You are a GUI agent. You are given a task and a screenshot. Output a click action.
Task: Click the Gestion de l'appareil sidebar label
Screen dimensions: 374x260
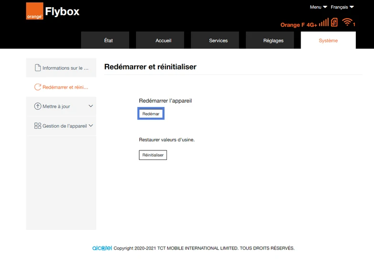coord(65,126)
